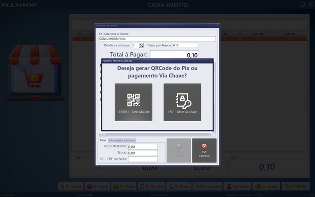Click the F12 product code search field
The image size is (315, 197).
(x=189, y=25)
